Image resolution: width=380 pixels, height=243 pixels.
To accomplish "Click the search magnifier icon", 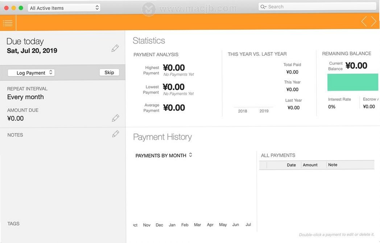I will 263,7.
